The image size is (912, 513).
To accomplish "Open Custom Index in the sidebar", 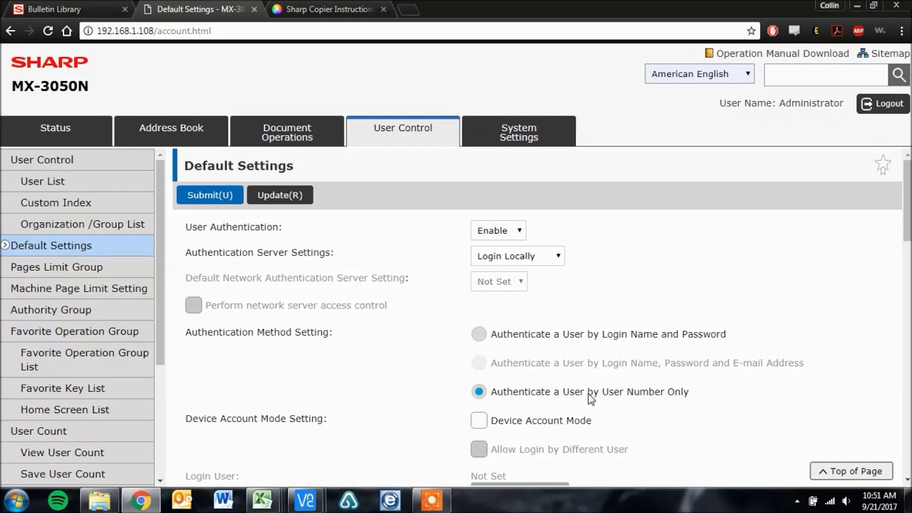I will click(x=77, y=202).
